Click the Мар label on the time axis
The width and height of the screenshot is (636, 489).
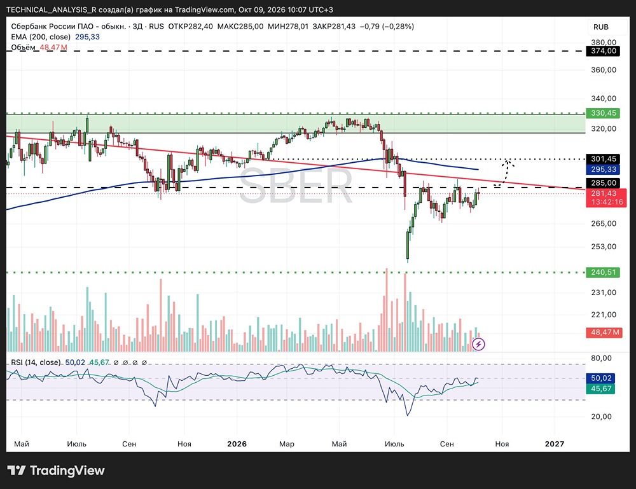[x=287, y=444]
